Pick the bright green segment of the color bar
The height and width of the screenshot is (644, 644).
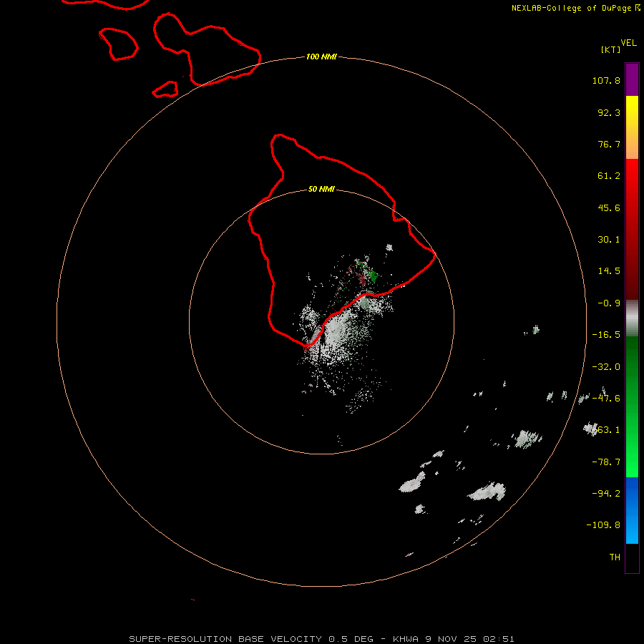(632, 406)
